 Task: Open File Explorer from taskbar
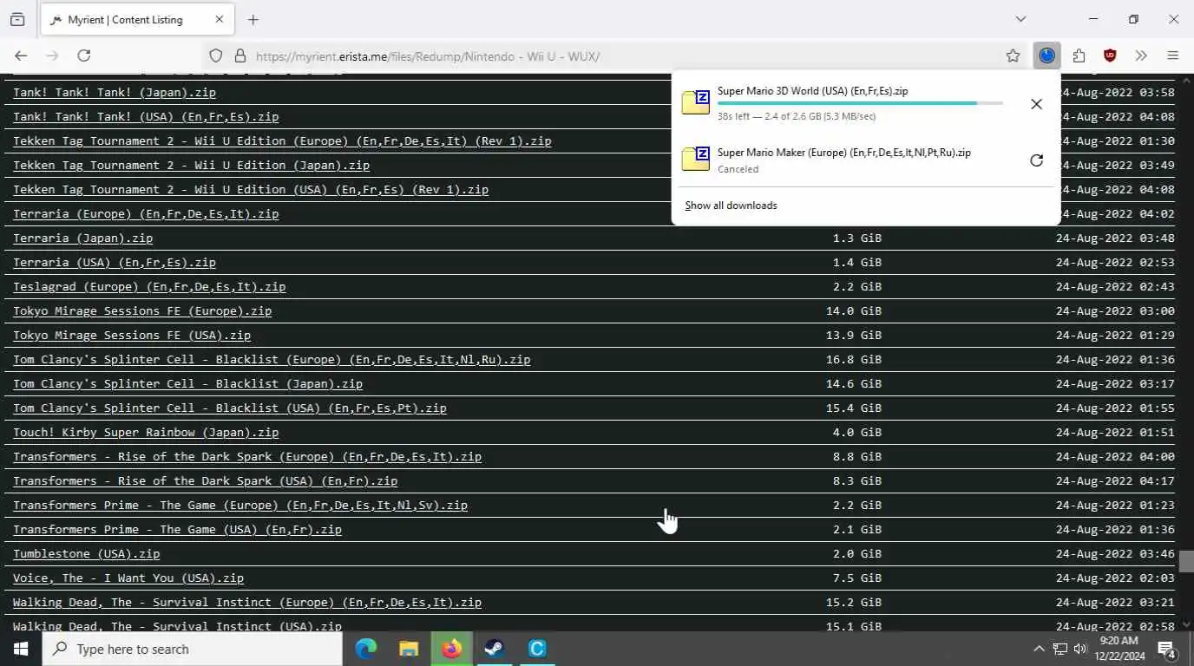point(409,649)
